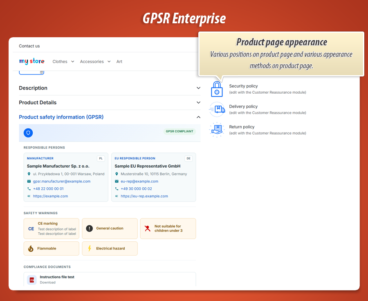Click the manufacturer phone icon

pos(29,189)
